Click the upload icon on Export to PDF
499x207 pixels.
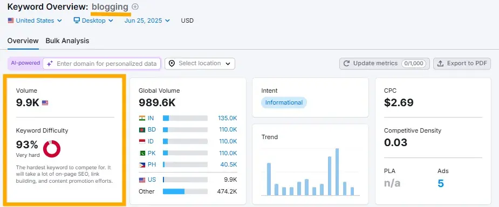click(x=440, y=64)
